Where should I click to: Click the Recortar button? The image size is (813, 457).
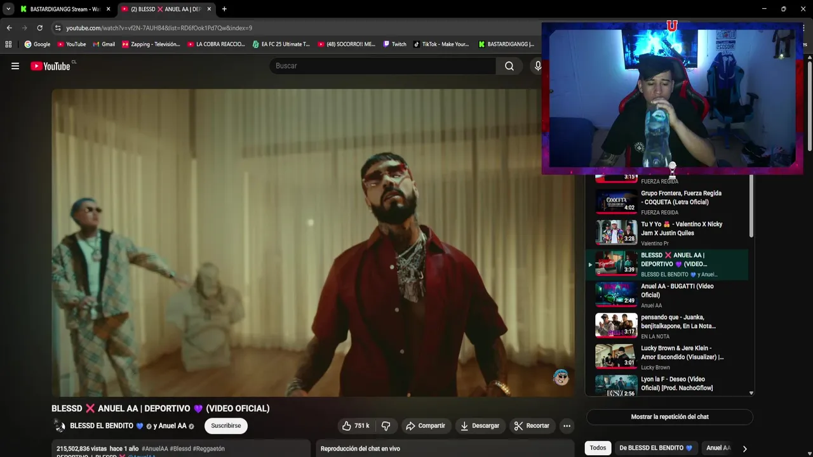(x=532, y=426)
